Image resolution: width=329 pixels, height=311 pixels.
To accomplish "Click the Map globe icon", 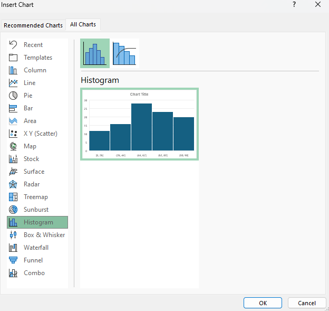I will pyautogui.click(x=13, y=146).
